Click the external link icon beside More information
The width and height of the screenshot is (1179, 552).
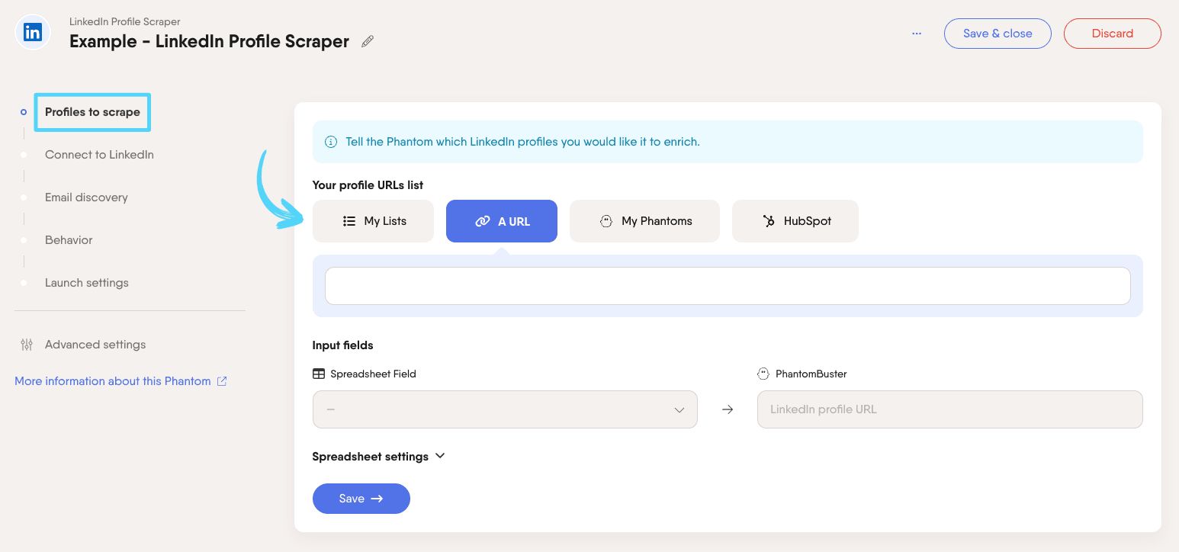coord(222,381)
